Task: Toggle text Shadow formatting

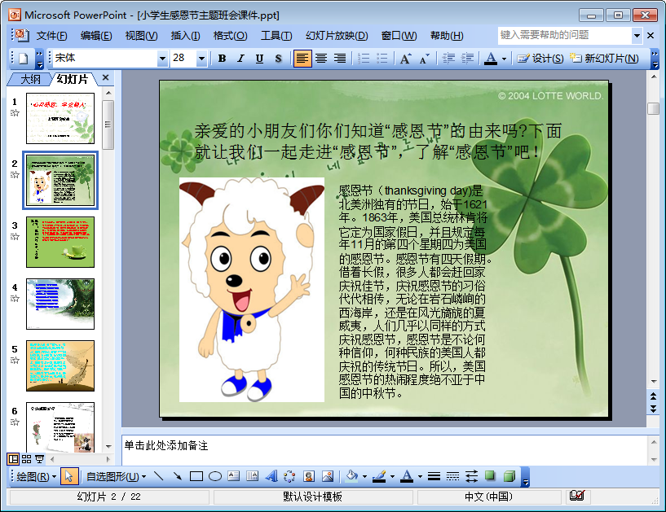Action: [278, 59]
